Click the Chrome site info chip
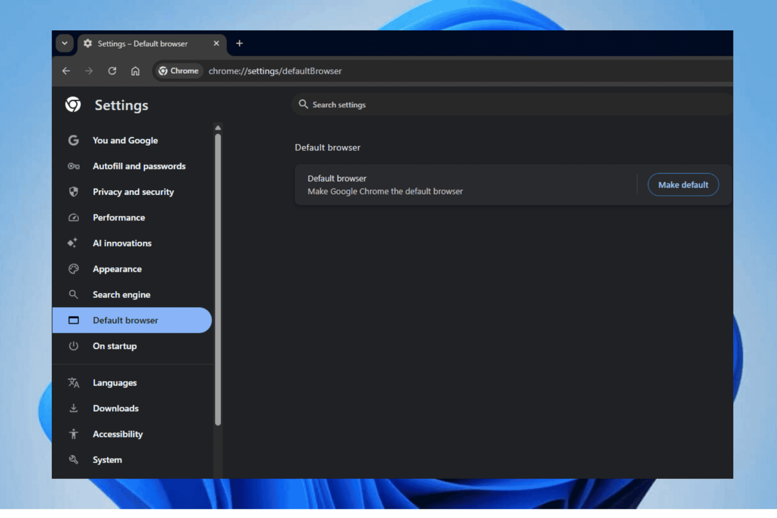The image size is (777, 518). 178,71
